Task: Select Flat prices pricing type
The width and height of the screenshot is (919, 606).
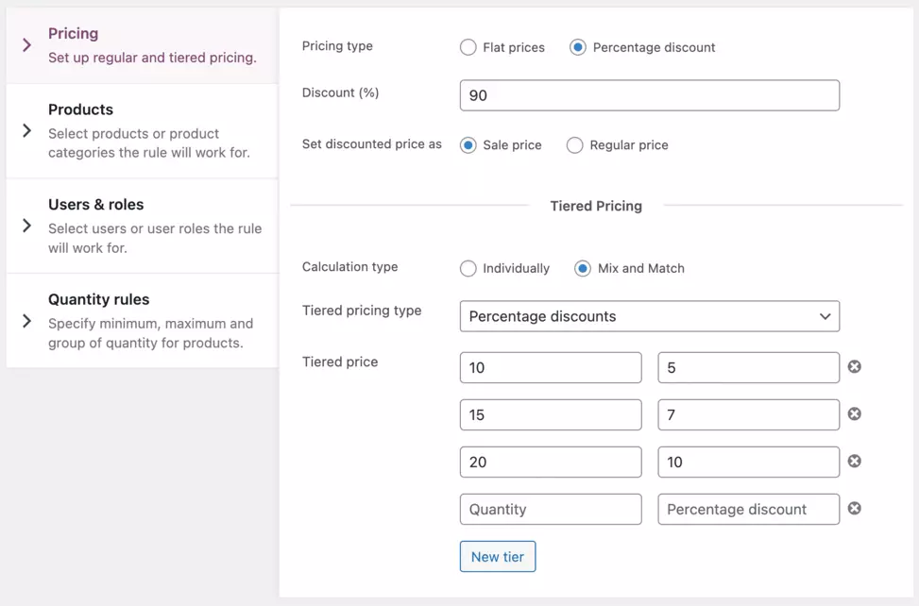Action: [468, 47]
